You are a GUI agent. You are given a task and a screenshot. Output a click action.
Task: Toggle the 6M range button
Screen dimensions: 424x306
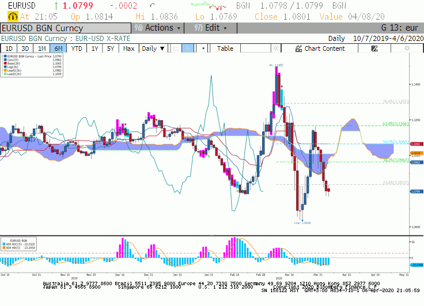pos(58,48)
